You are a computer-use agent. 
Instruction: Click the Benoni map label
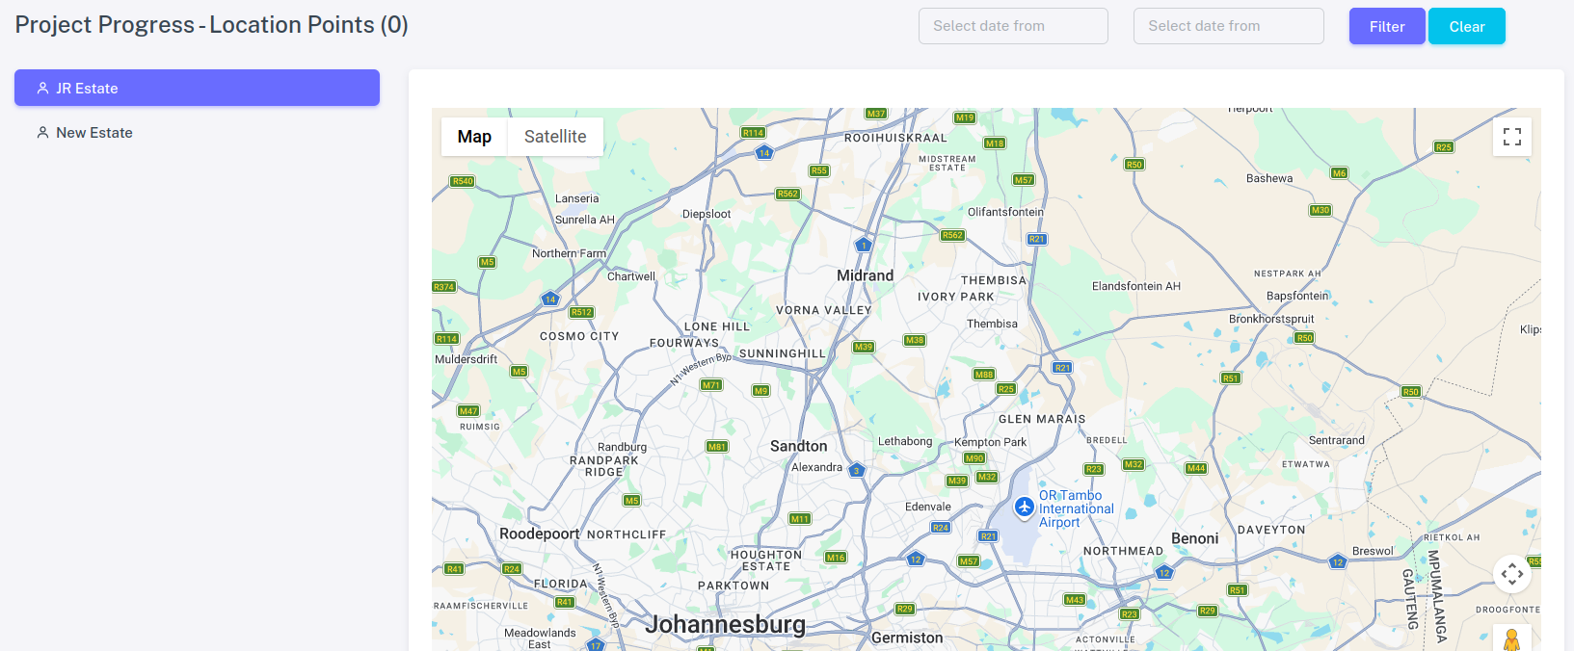(x=1195, y=538)
